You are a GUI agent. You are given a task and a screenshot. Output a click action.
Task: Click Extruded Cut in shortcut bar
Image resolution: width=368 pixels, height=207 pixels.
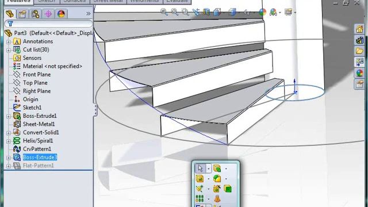(200, 179)
